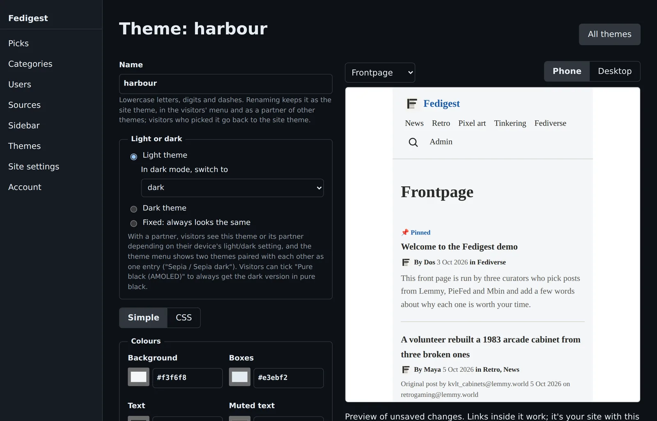The height and width of the screenshot is (421, 657).
Task: Open the 1983 arcade cabinet post title
Action: pos(491,347)
